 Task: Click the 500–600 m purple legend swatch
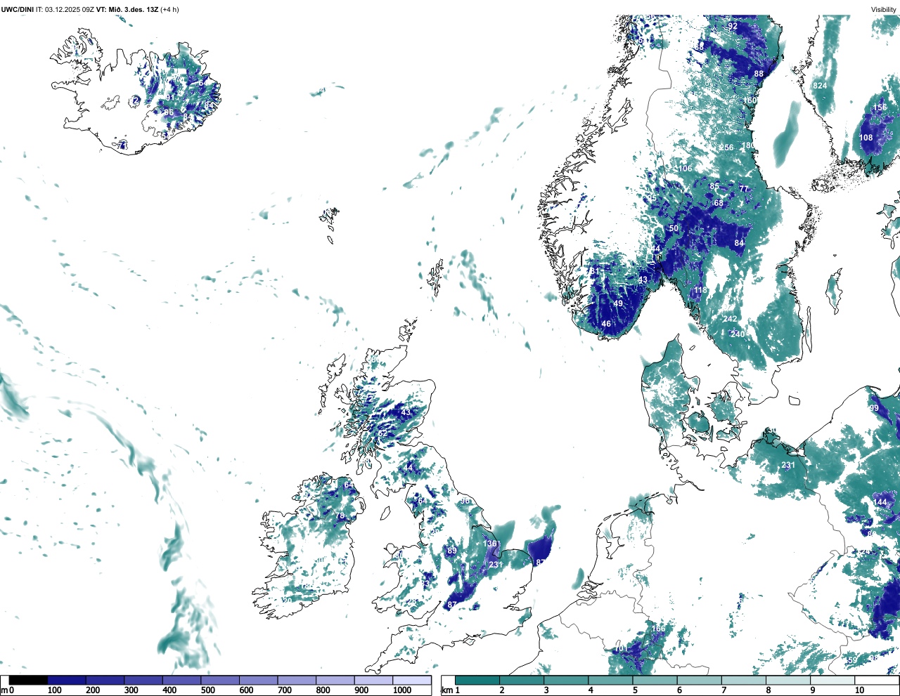pyautogui.click(x=220, y=680)
